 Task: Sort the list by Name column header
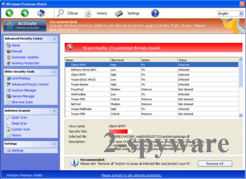[88, 60]
